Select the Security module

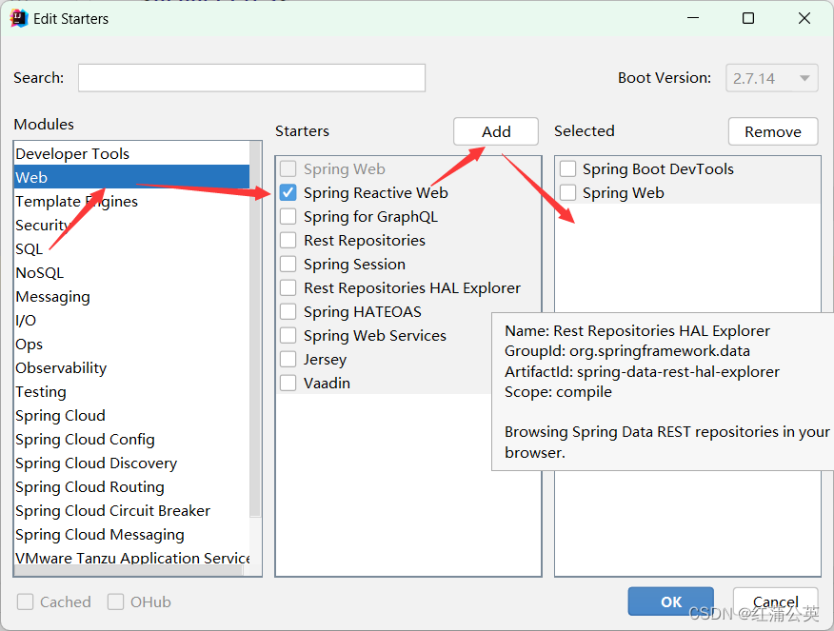132,225
